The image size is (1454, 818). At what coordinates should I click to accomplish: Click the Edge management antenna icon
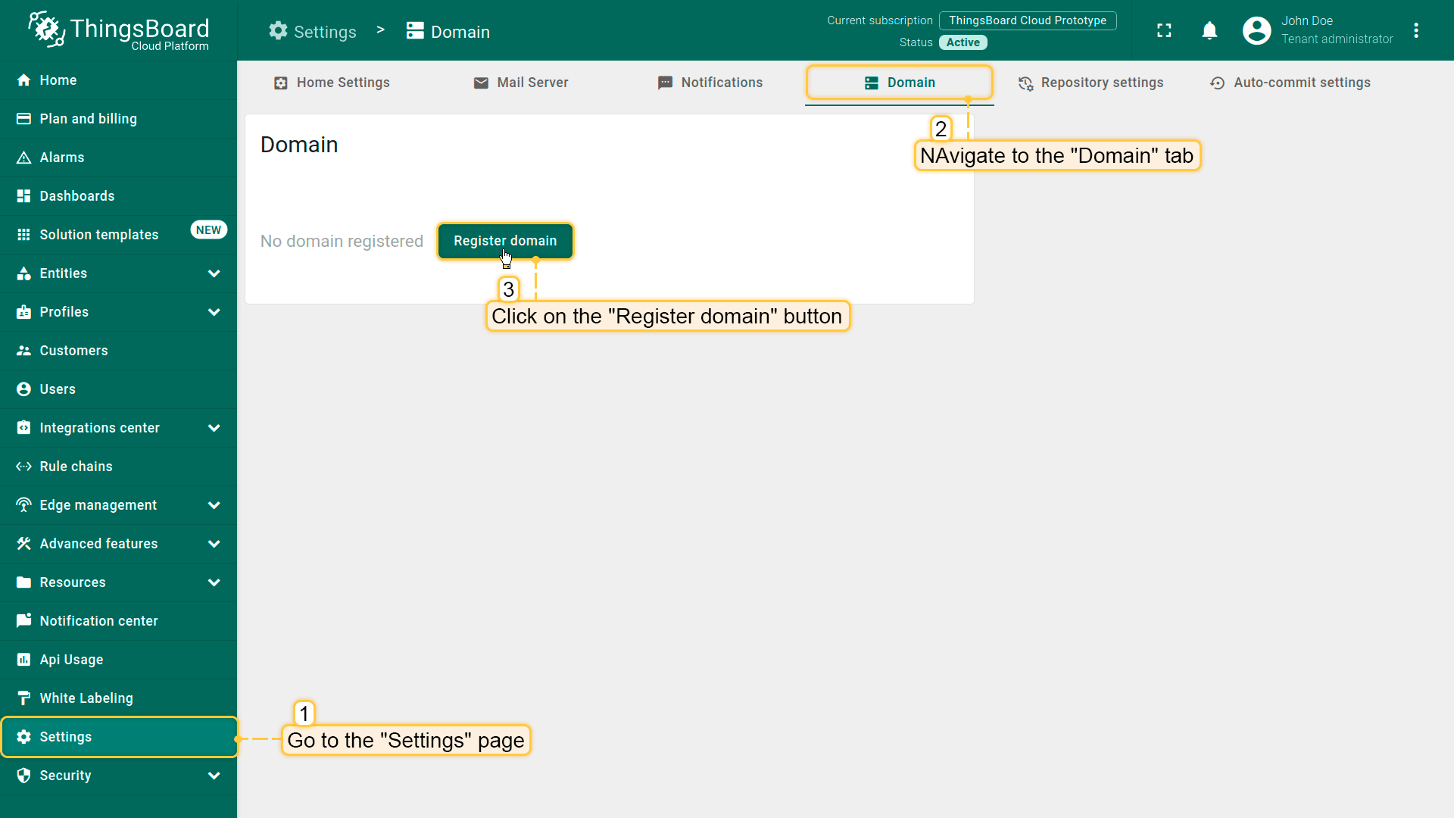coord(23,505)
